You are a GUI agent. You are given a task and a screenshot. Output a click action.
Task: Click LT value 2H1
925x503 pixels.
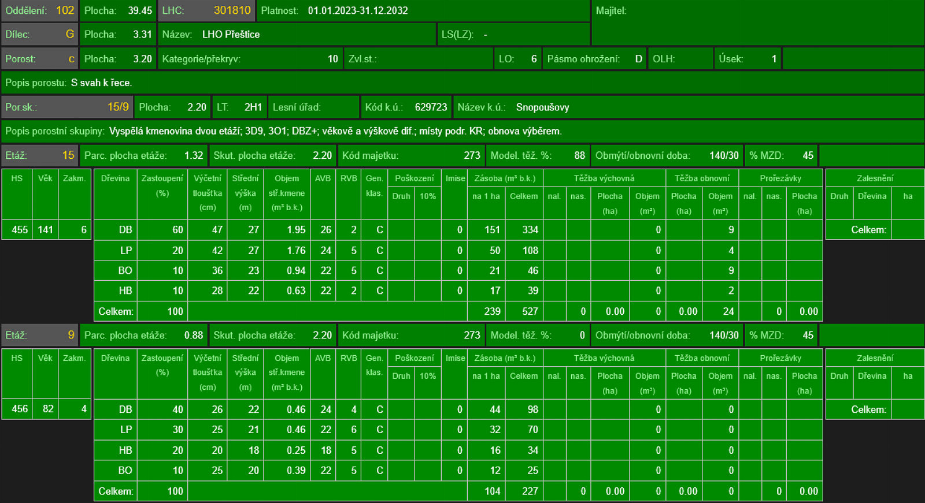(x=253, y=107)
